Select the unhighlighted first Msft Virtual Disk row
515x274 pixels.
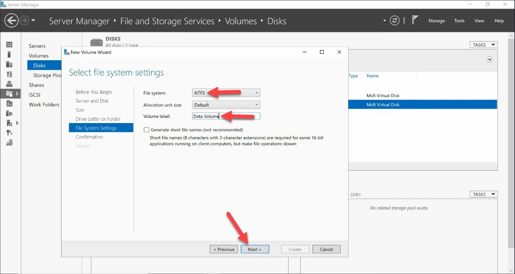pos(423,96)
